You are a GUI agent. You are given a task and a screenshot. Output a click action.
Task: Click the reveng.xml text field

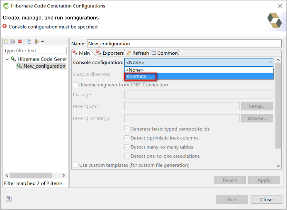click(x=182, y=106)
